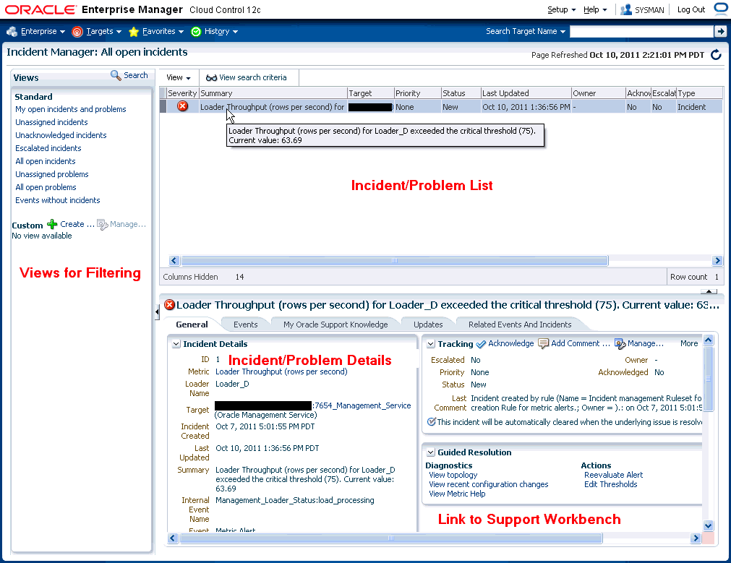Click Reevaluate Alert action link

tap(613, 475)
